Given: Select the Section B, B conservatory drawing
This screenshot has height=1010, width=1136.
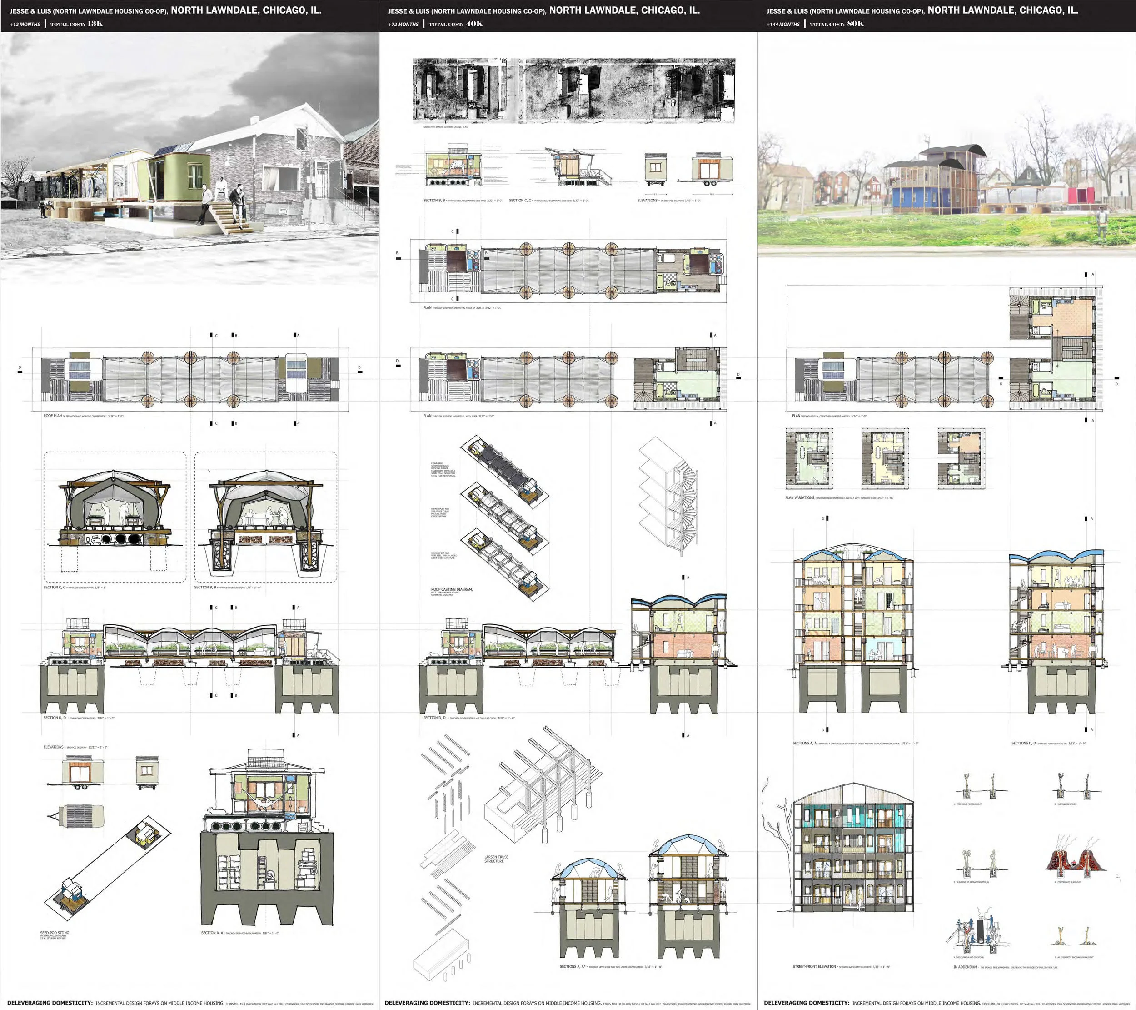Looking at the screenshot, I should [x=266, y=517].
